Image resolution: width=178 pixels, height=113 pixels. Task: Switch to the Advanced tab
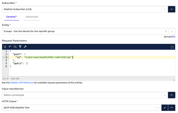coord(31,17)
